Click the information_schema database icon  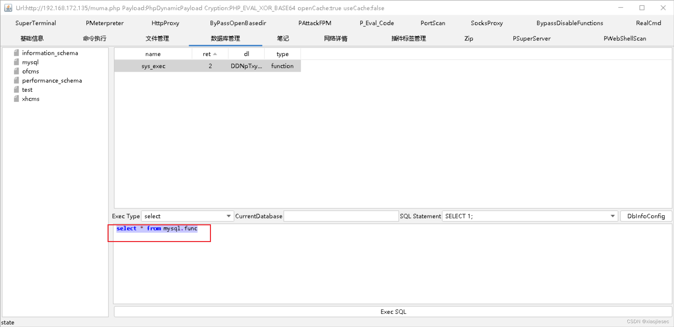(16, 53)
